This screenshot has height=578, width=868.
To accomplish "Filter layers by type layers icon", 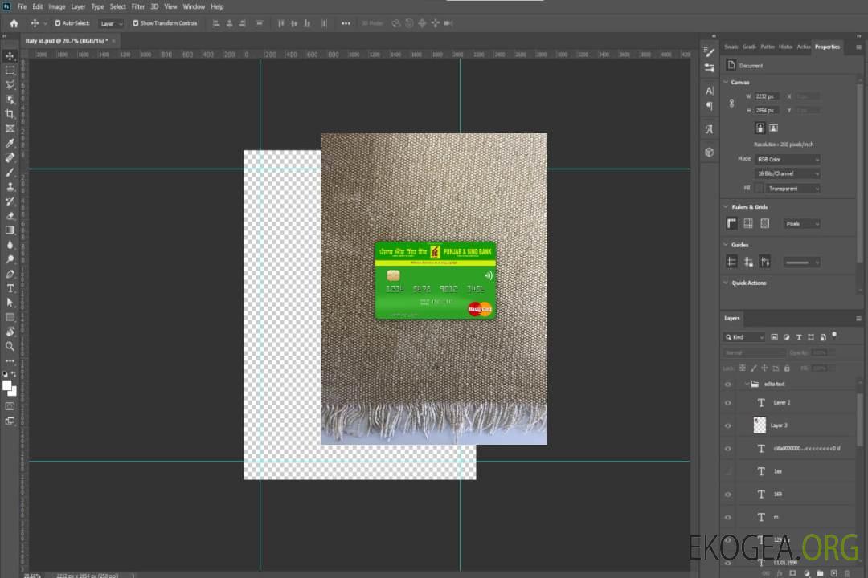I will (x=799, y=337).
